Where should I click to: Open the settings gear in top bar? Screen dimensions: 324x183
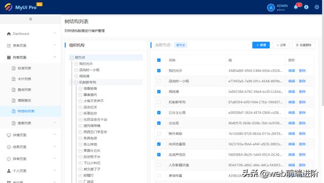(316, 7)
